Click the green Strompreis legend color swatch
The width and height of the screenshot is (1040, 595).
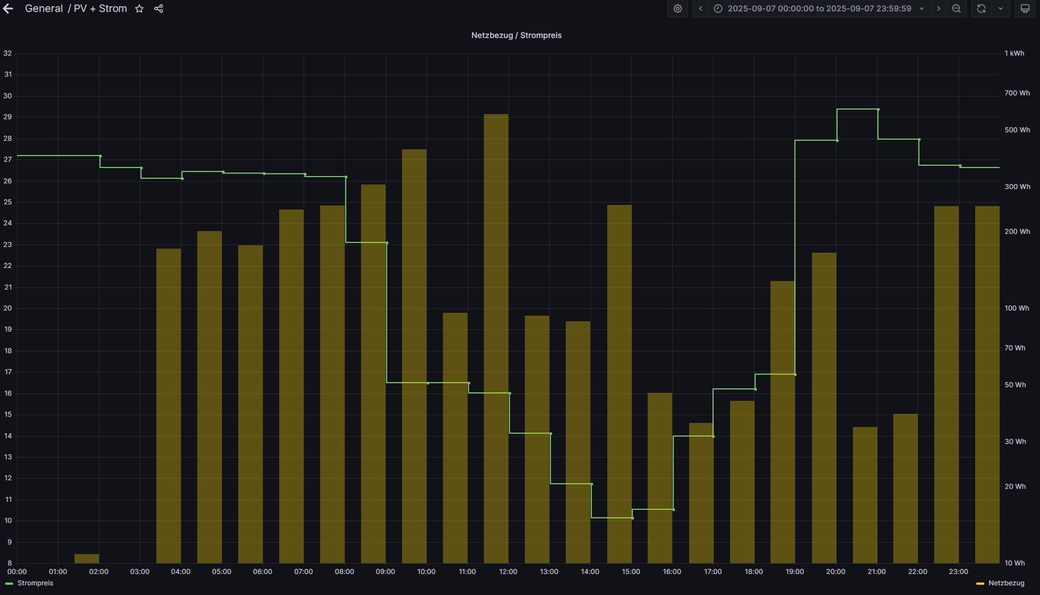click(x=9, y=584)
